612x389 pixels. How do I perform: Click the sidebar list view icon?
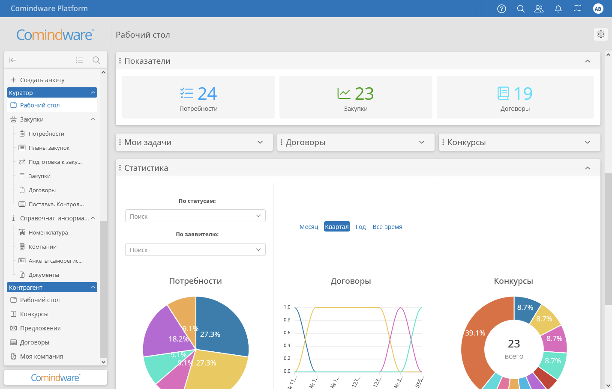point(79,60)
